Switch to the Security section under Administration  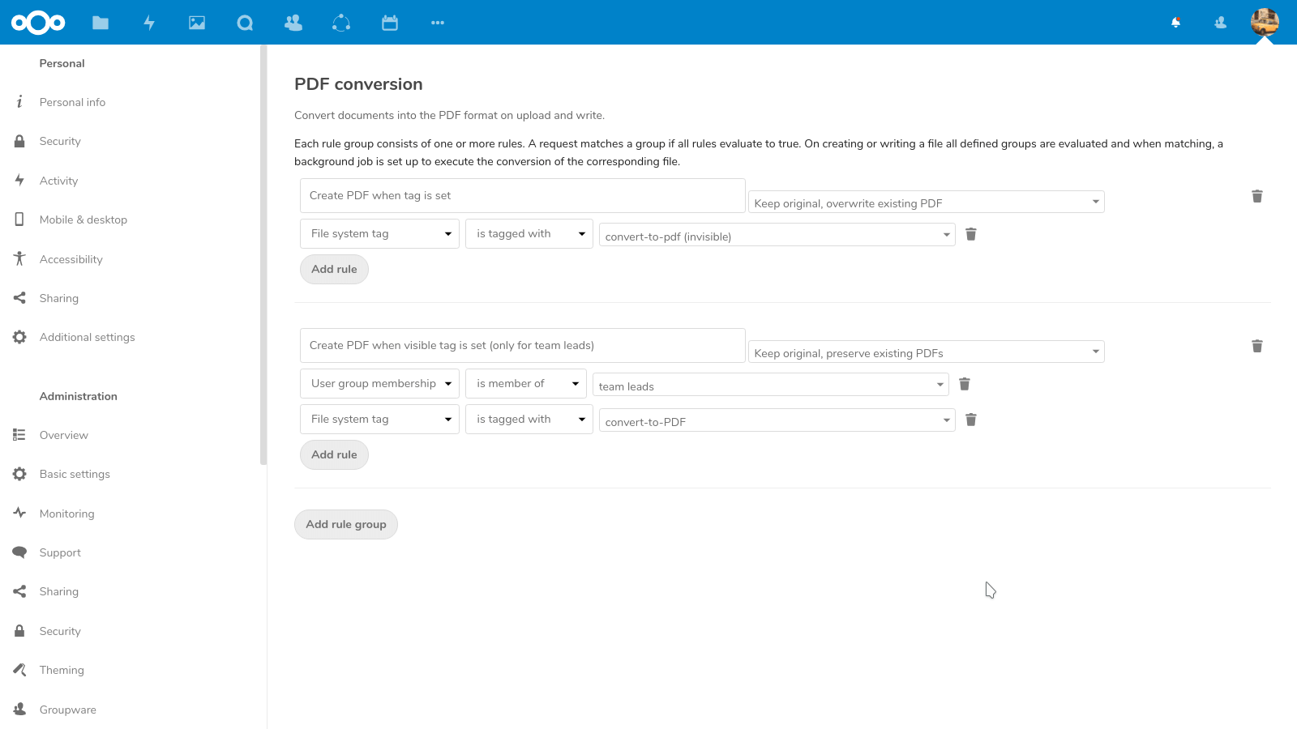[60, 630]
